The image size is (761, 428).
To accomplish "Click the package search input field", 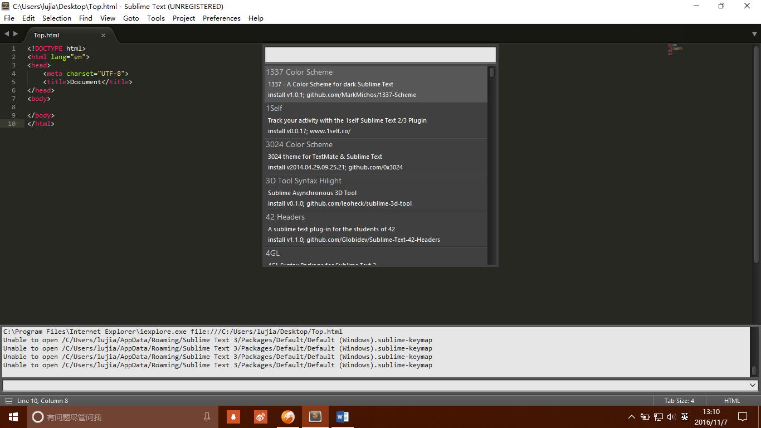I will [x=380, y=55].
